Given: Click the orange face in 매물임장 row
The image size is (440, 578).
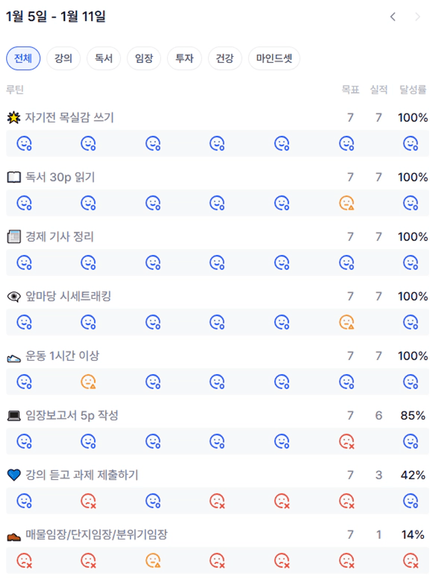Looking at the screenshot, I should [153, 560].
